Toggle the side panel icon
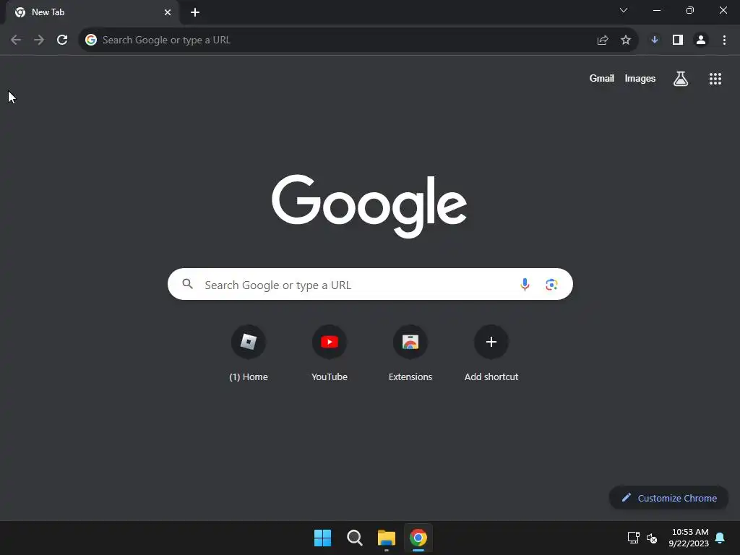This screenshot has width=740, height=555. tap(678, 40)
